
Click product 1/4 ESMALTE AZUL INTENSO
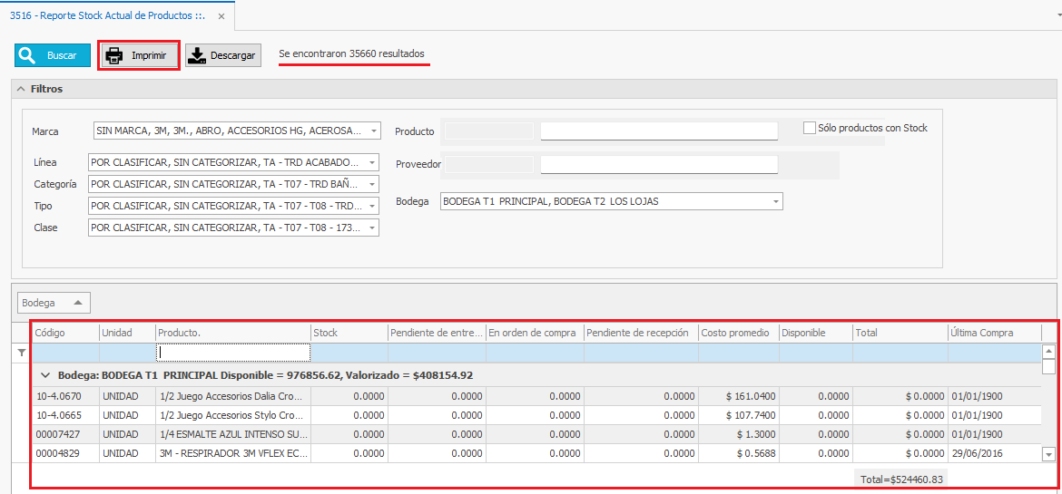tap(233, 434)
